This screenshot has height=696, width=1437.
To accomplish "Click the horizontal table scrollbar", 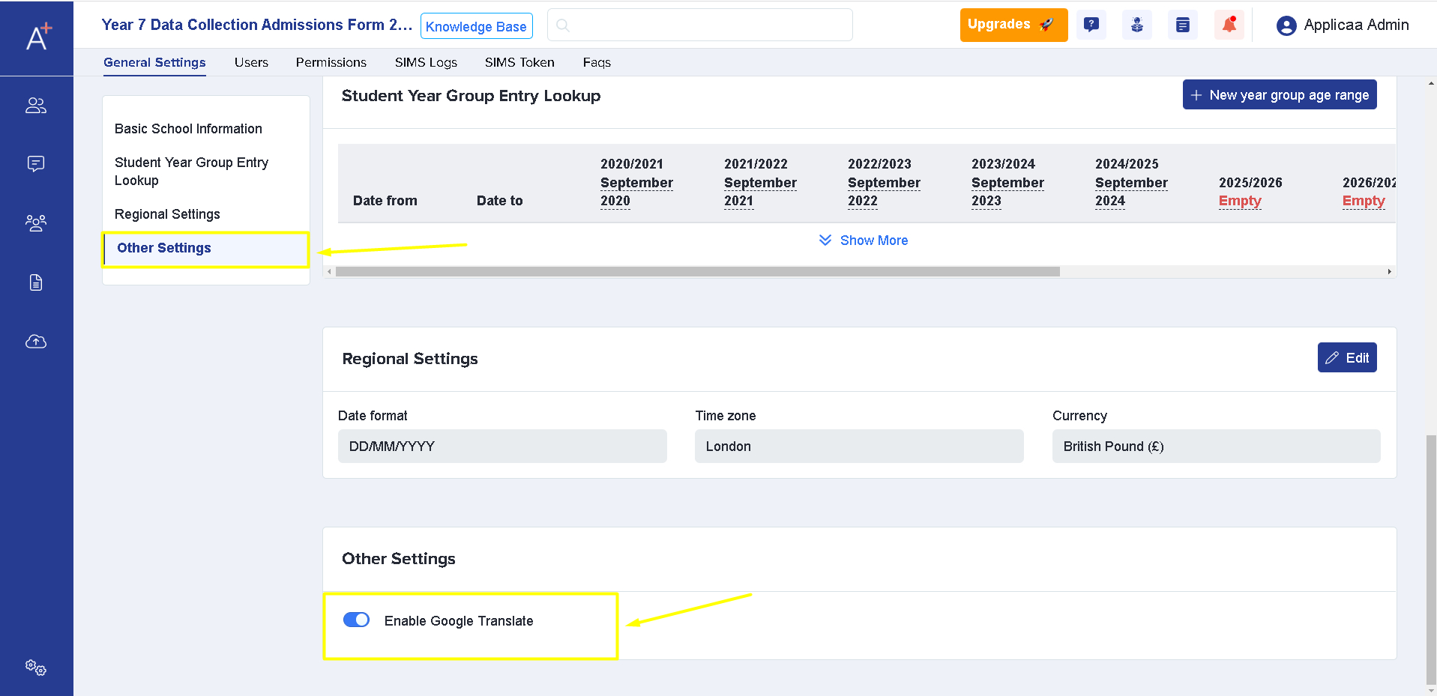I will pos(697,272).
